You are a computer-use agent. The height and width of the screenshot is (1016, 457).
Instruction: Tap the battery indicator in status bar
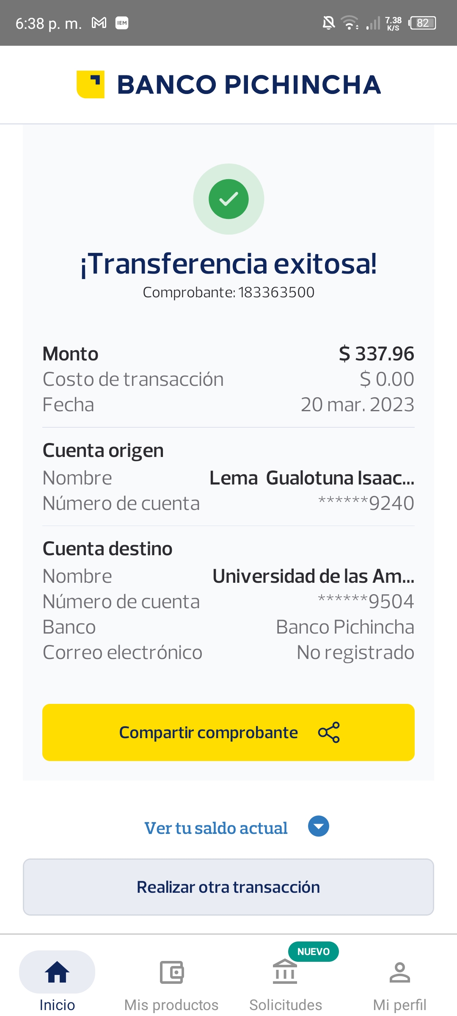click(422, 23)
